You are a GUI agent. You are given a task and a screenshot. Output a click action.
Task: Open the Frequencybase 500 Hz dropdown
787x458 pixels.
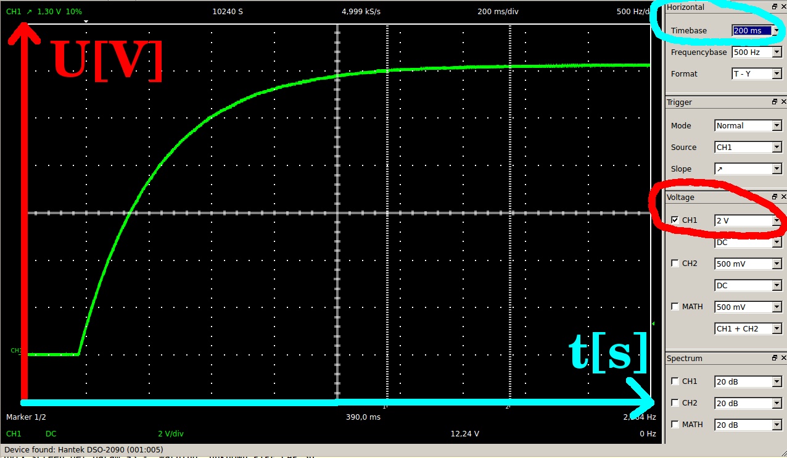pyautogui.click(x=756, y=52)
